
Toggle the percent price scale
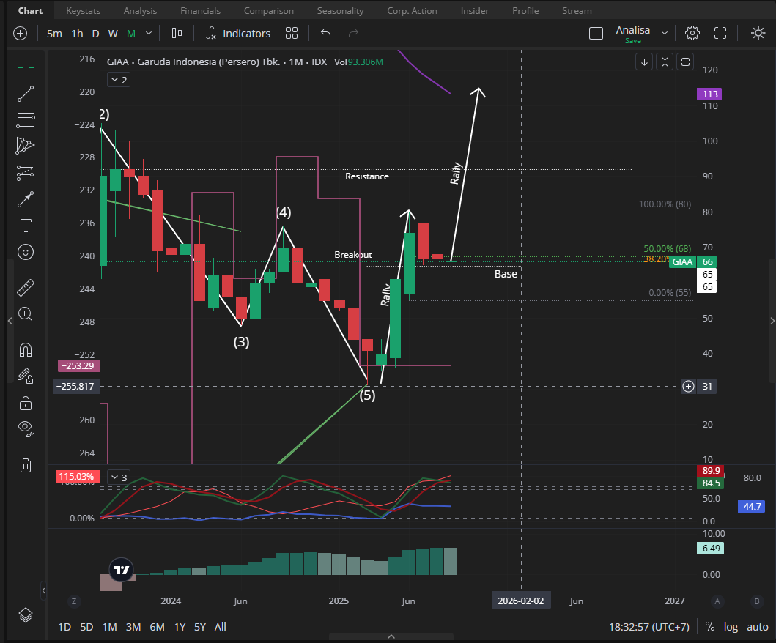click(x=709, y=627)
